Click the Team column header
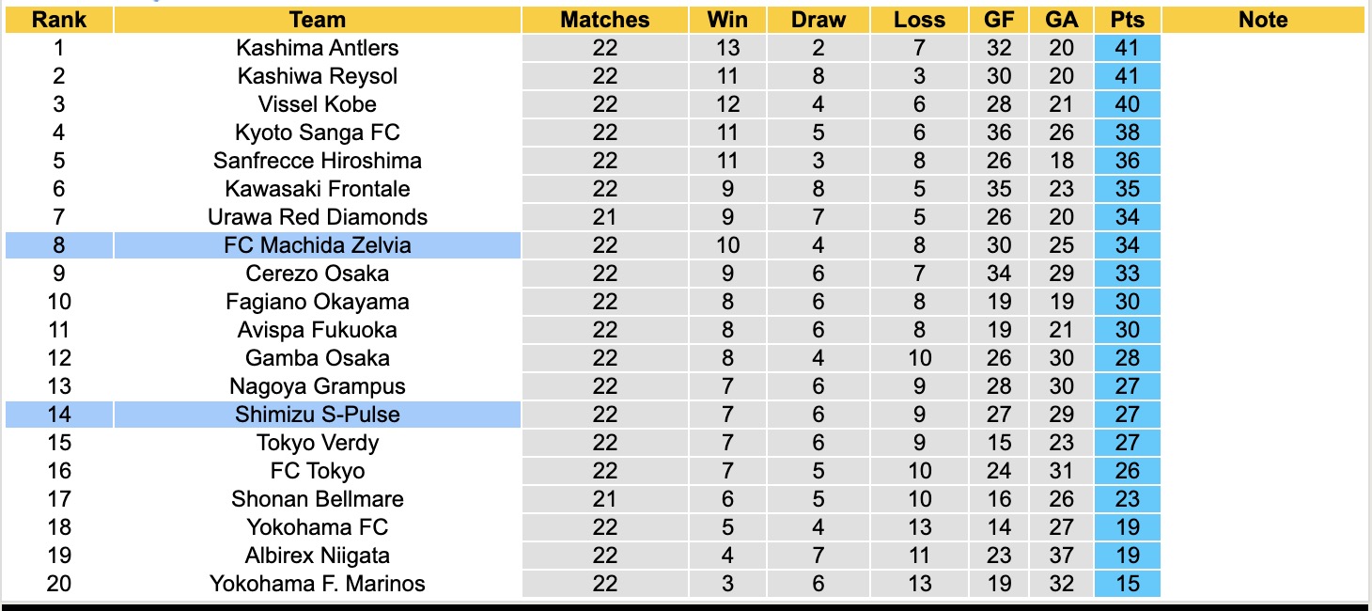The image size is (1372, 611). pos(318,20)
